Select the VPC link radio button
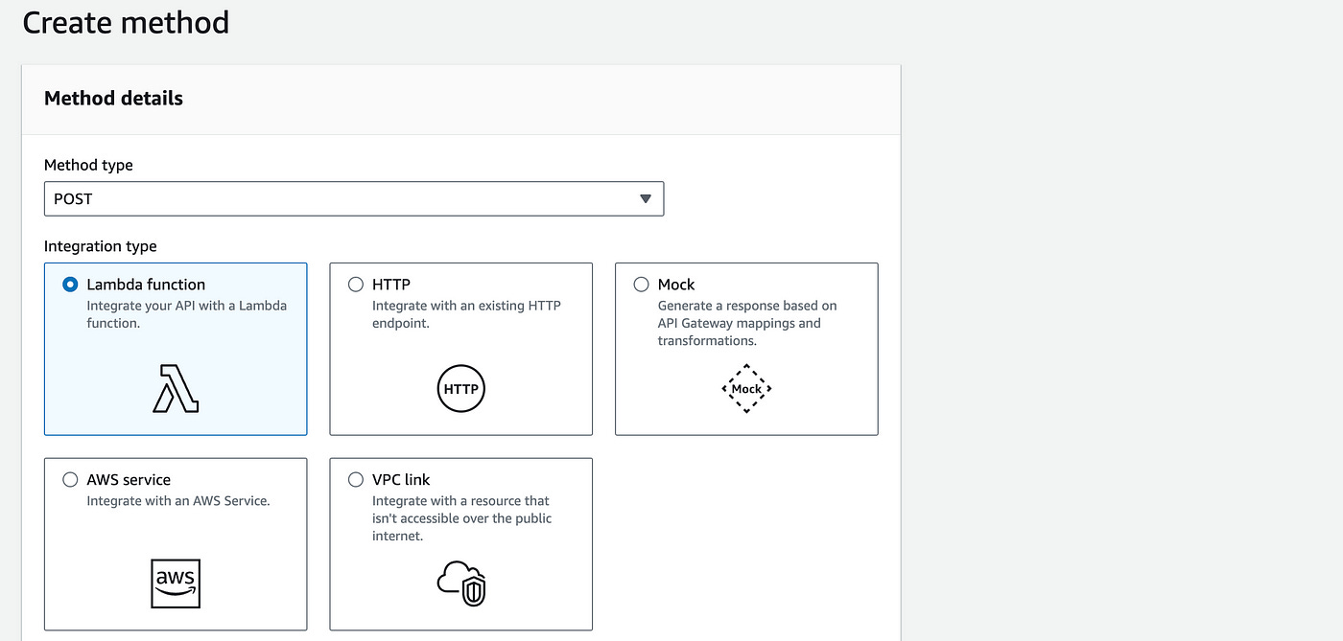This screenshot has width=1343, height=641. click(x=356, y=479)
